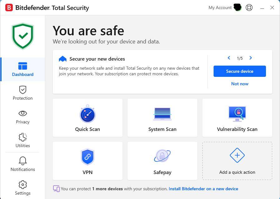Open the Notifications panel
The width and height of the screenshot is (280, 199).
click(x=23, y=164)
